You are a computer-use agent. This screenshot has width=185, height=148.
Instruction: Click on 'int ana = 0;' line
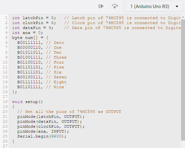(28, 33)
